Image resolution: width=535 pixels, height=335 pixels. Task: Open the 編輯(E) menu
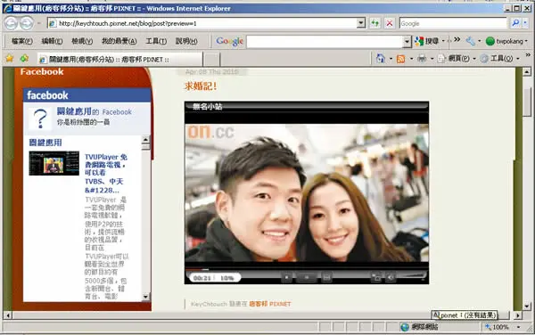point(52,41)
